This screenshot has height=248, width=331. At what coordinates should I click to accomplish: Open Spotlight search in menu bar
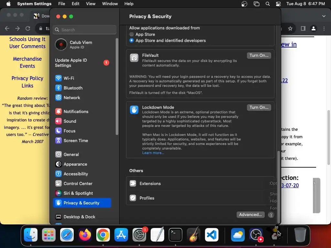tap(267, 4)
